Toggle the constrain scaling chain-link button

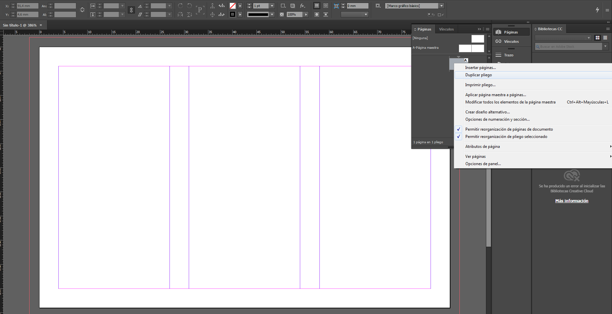[131, 10]
